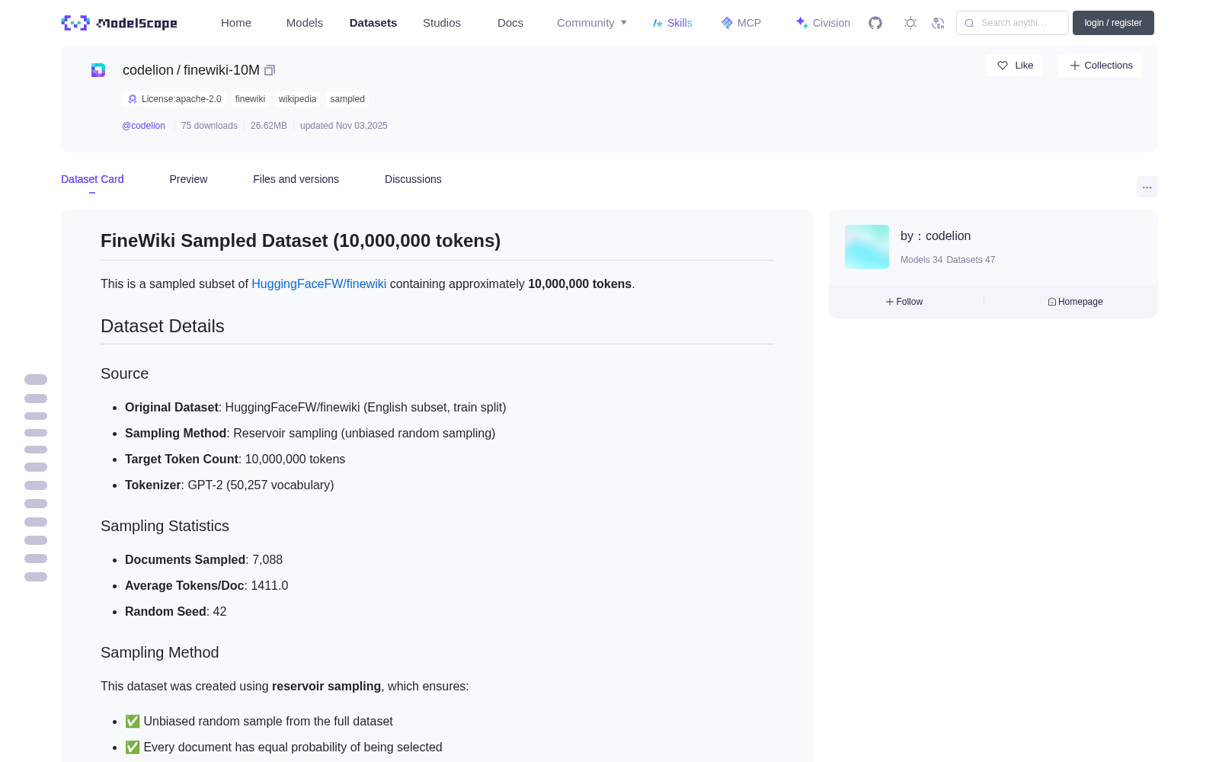Click the heart icon in Like
This screenshot has height=762, width=1219.
(1003, 66)
